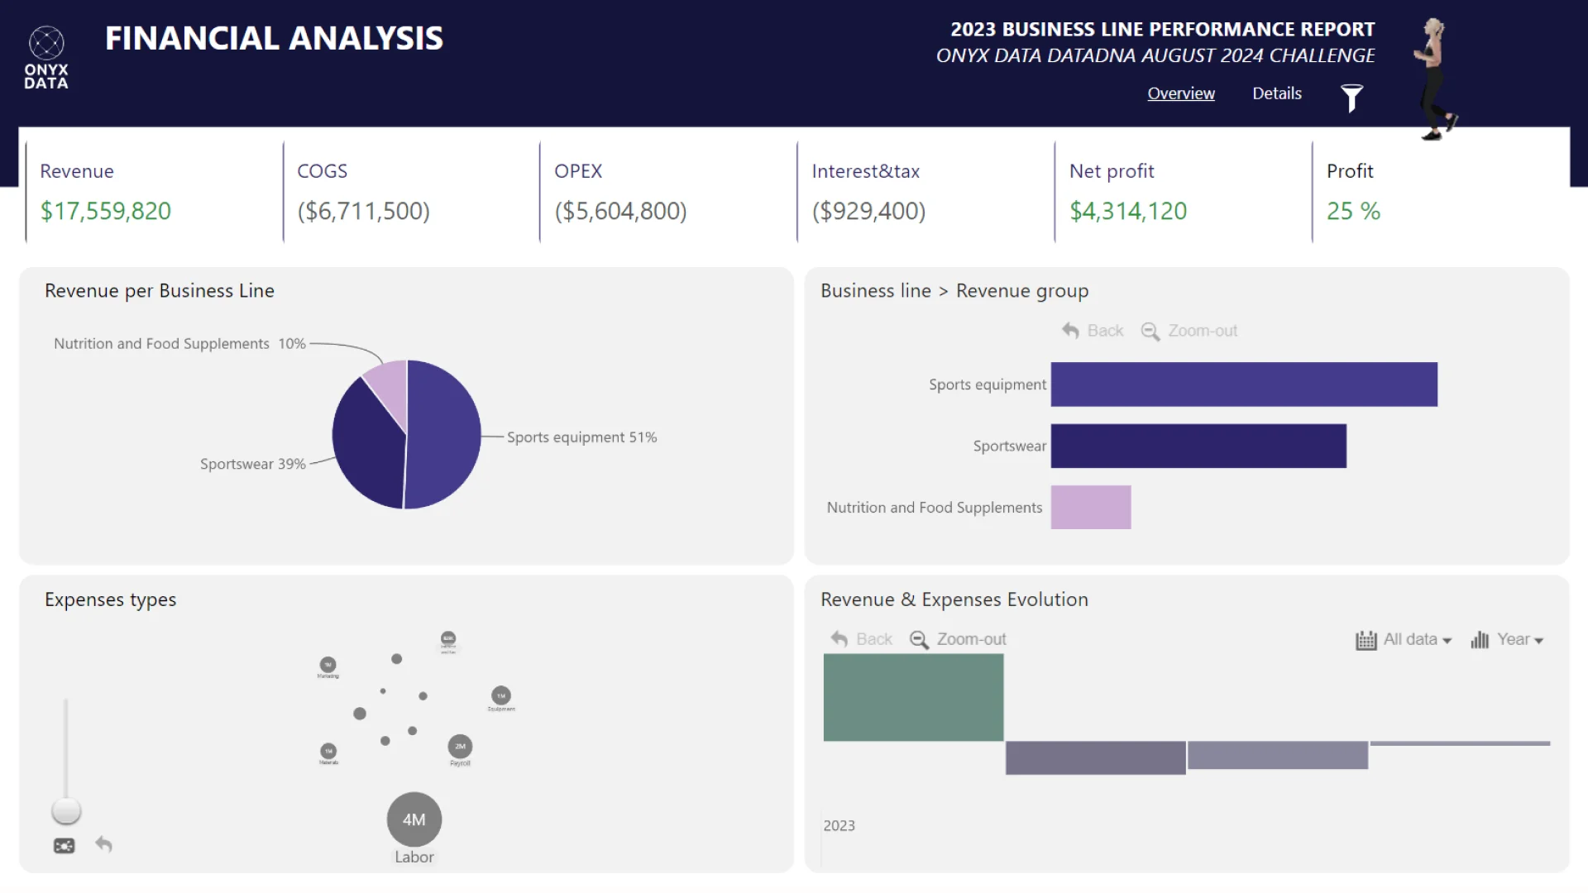Click the Revenue & Expenses Evolution title

(954, 599)
